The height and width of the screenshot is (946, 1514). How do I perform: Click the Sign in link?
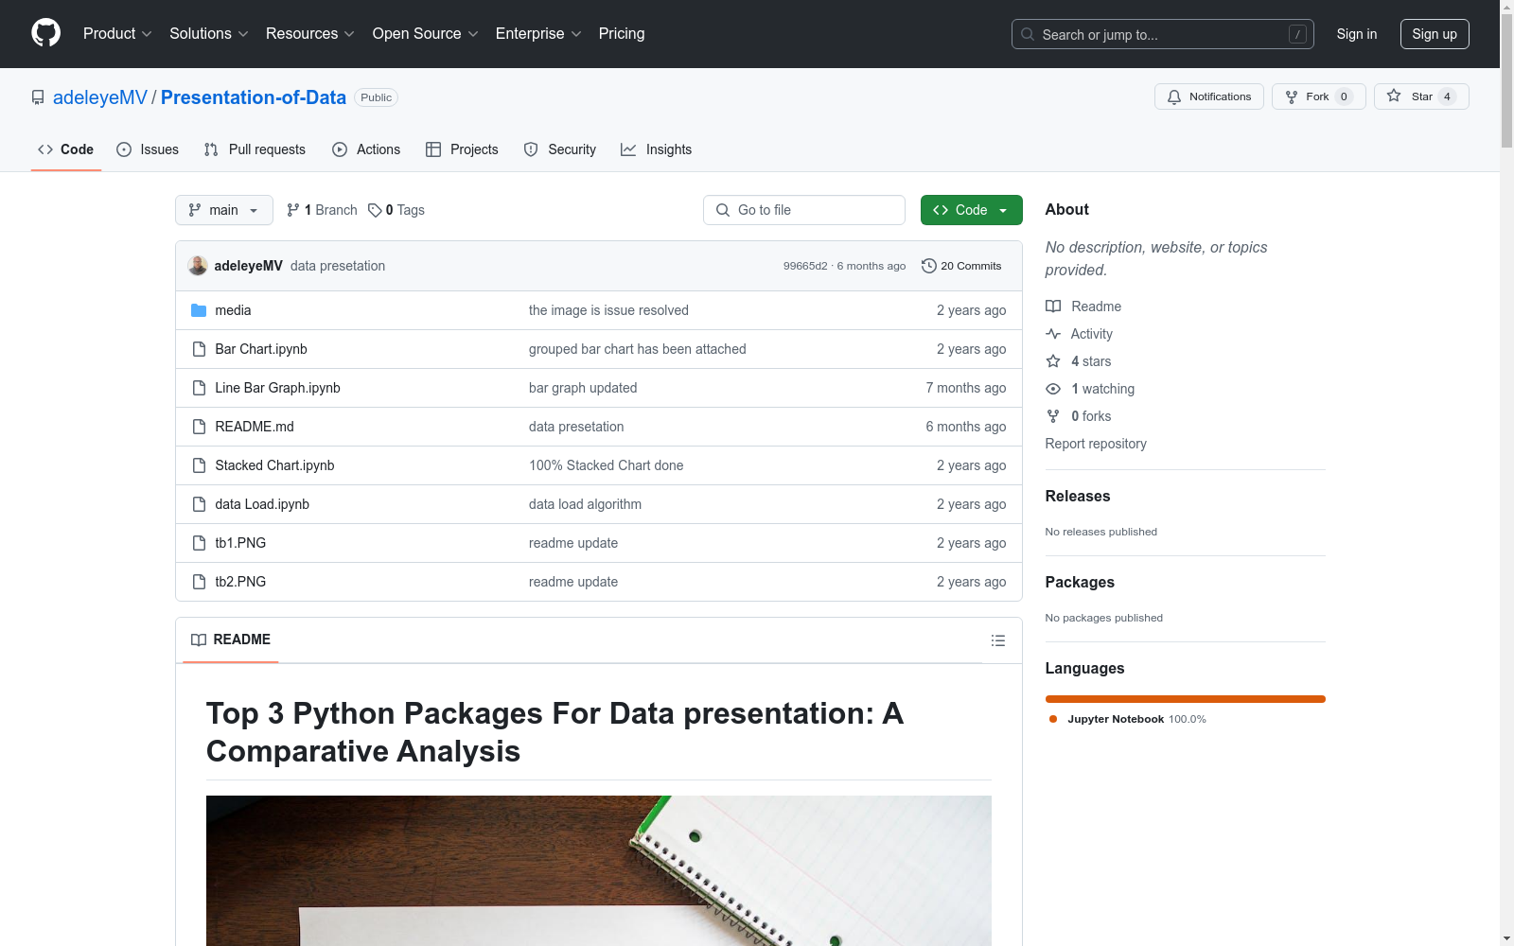1357,34
